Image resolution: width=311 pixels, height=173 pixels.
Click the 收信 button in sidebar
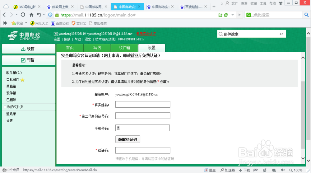pyautogui.click(x=29, y=49)
